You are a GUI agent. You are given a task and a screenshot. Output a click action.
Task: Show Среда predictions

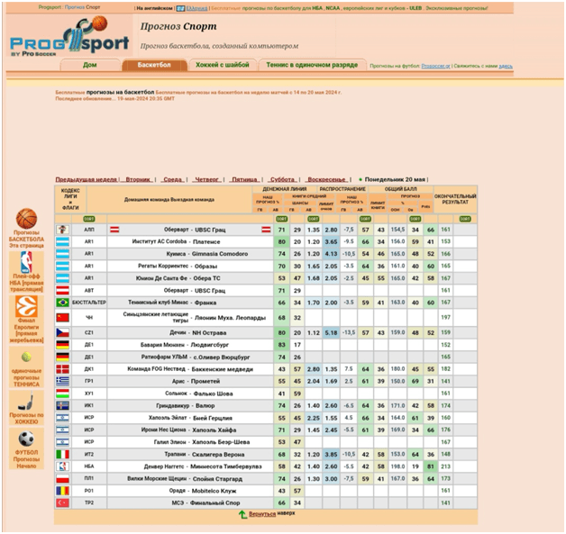[x=173, y=179]
